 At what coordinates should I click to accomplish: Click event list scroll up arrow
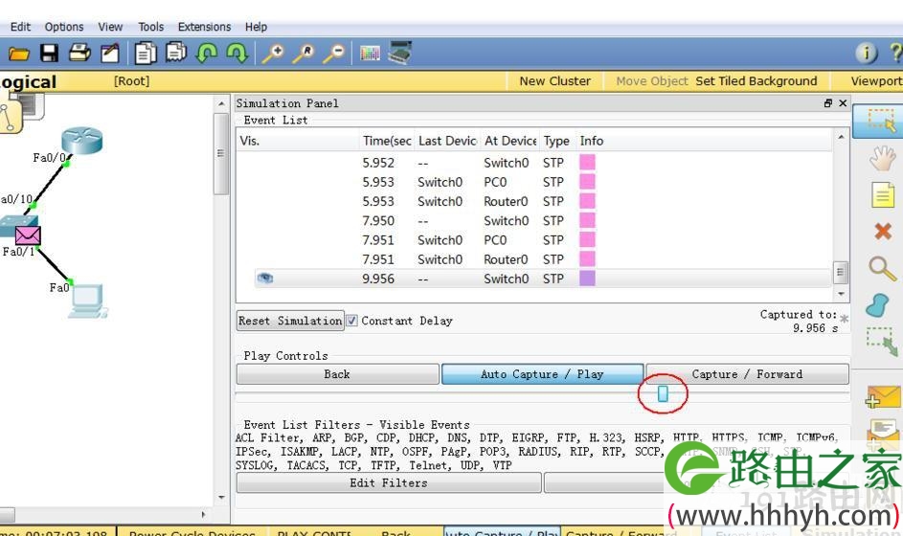coord(841,137)
